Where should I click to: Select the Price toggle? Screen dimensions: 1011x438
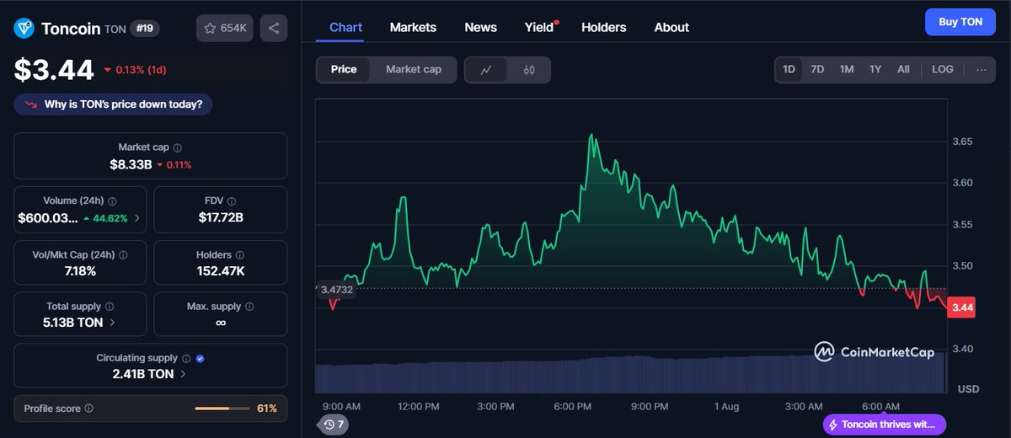[x=344, y=70]
